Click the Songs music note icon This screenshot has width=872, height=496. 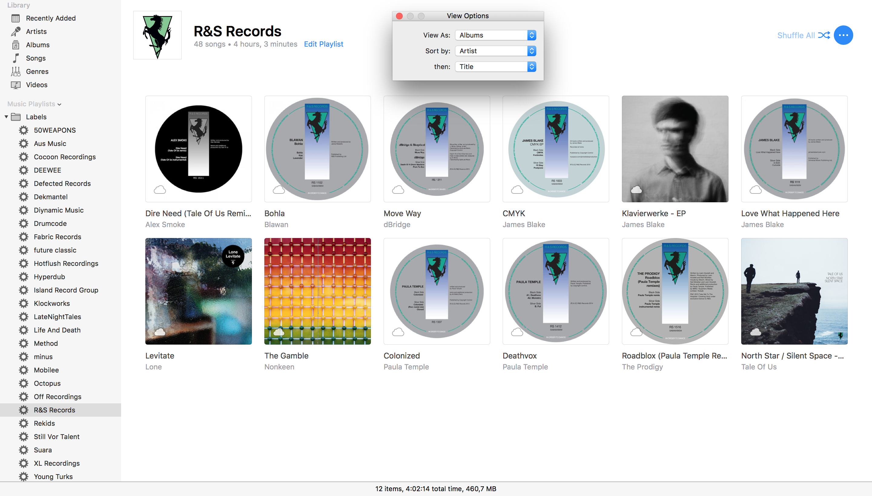16,58
